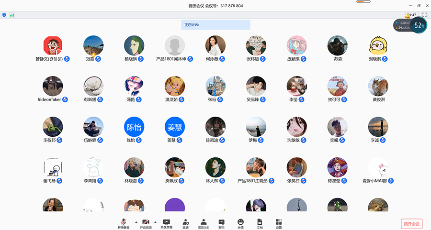This screenshot has height=230, width=431.
Task: Click the blue shield security icon
Action: (4, 15)
